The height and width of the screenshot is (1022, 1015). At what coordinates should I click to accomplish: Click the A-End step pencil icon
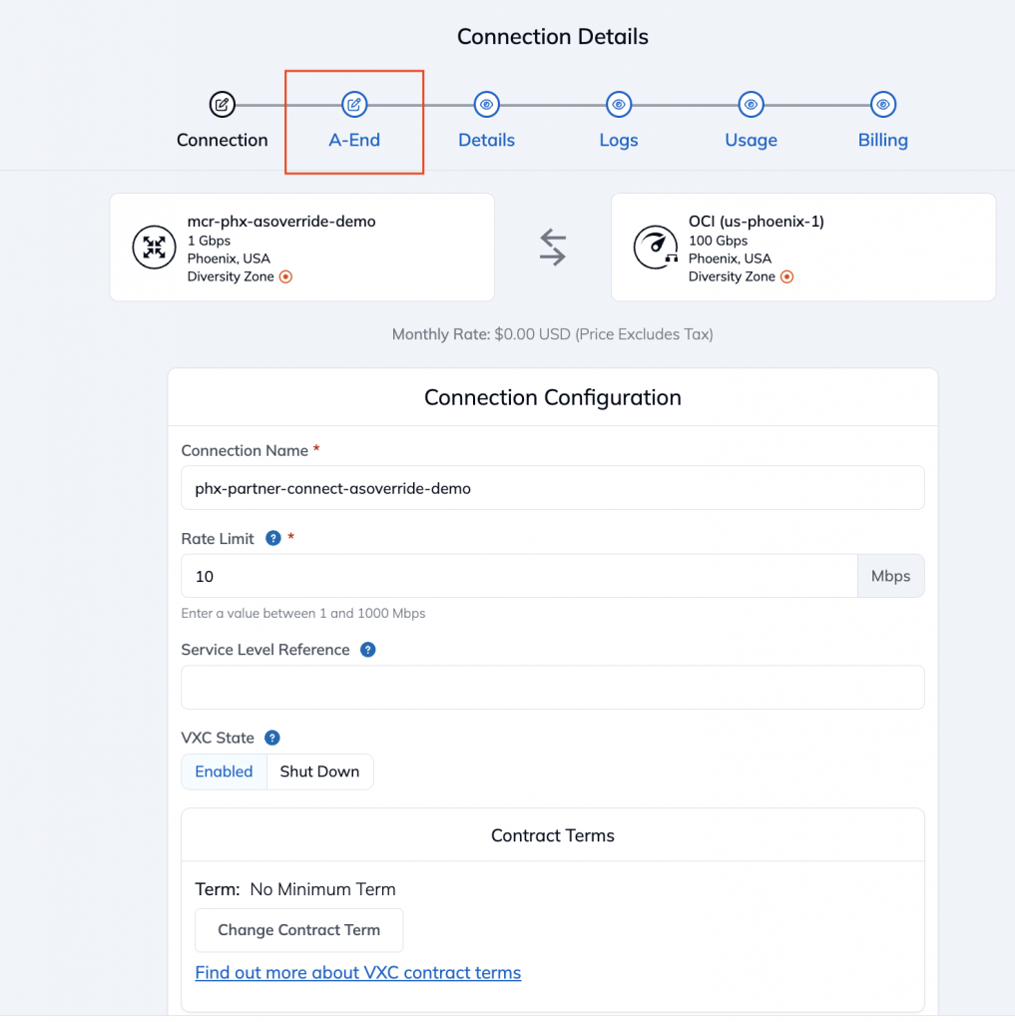point(354,104)
